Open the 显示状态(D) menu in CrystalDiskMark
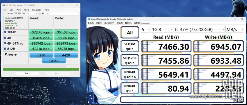This screenshot has height=105, width=247. coord(109,23)
